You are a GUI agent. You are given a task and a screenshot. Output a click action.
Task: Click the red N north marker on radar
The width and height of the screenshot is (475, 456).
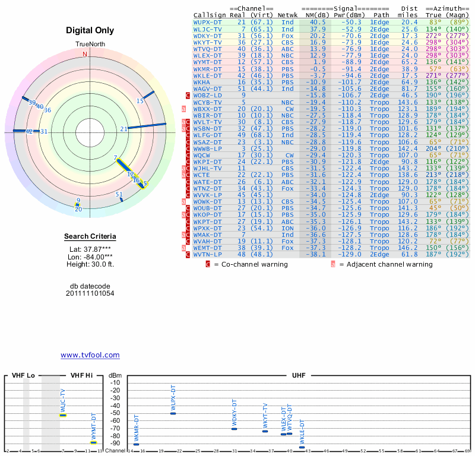(x=84, y=54)
